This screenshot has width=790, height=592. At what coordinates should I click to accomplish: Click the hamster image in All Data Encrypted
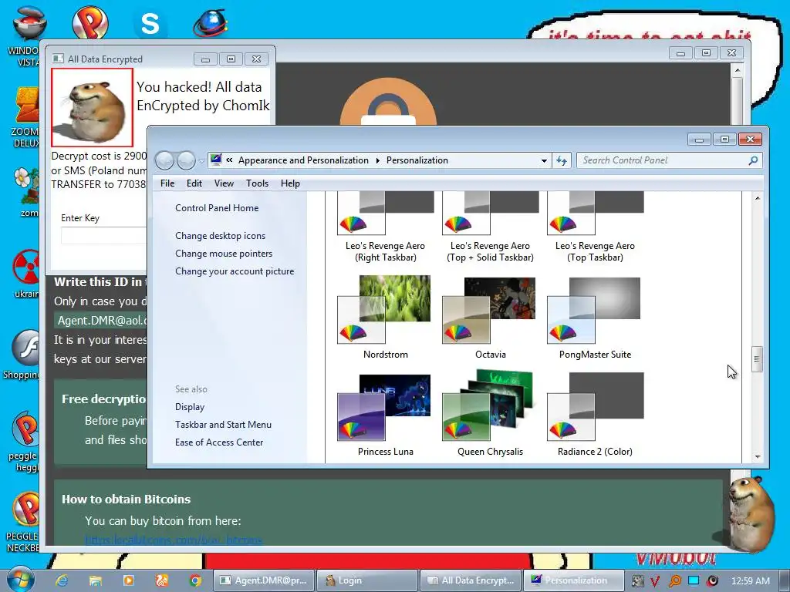click(x=93, y=107)
